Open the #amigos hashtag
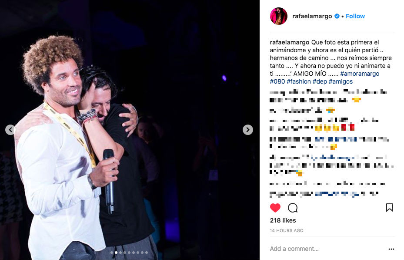The image size is (404, 260). click(x=341, y=81)
